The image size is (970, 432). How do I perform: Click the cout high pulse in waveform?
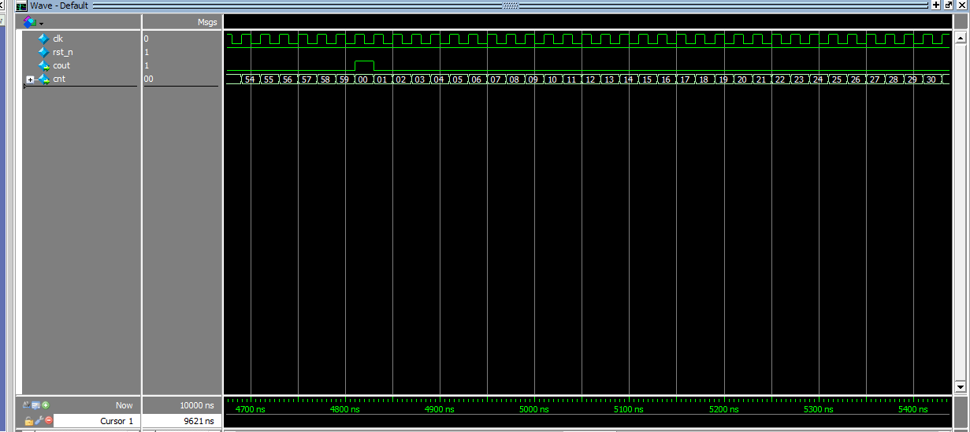point(364,65)
